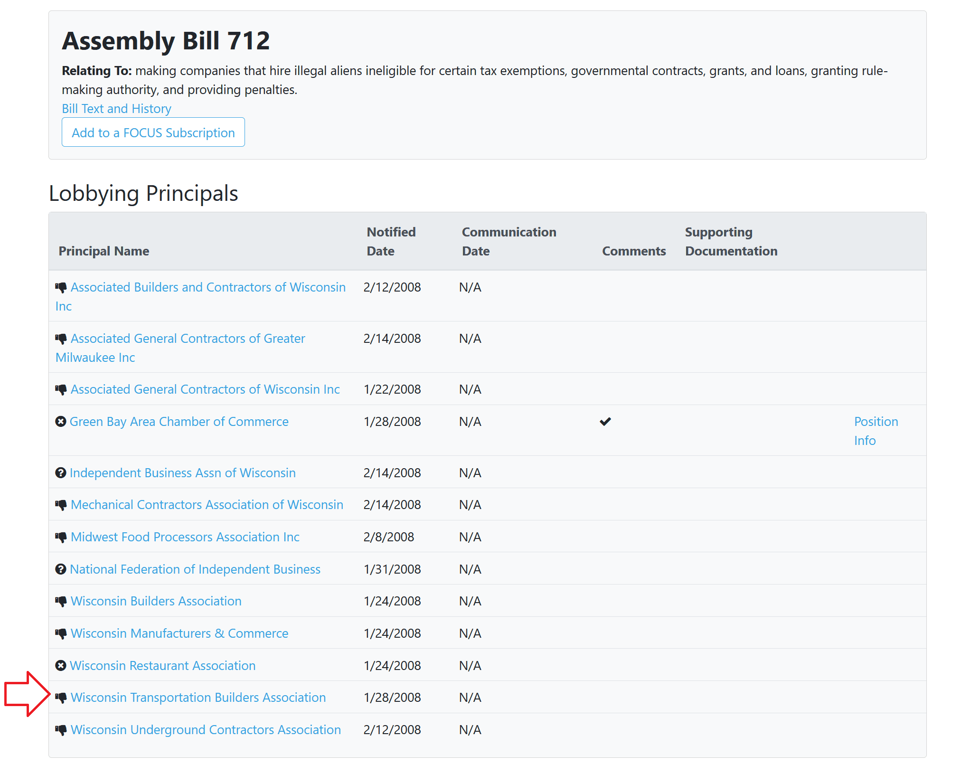Click thumbs-down icon beside Associated General Contractors of Wisconsin Inc
Screen dimensions: 980x774
(61, 390)
